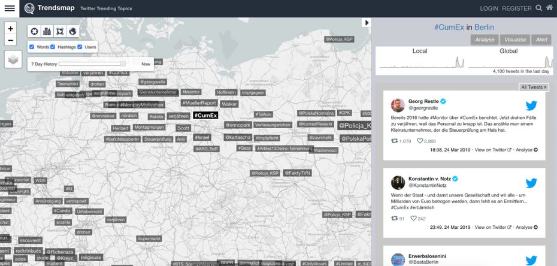Click the globe world view icon
The image size is (557, 266).
coord(72,31)
